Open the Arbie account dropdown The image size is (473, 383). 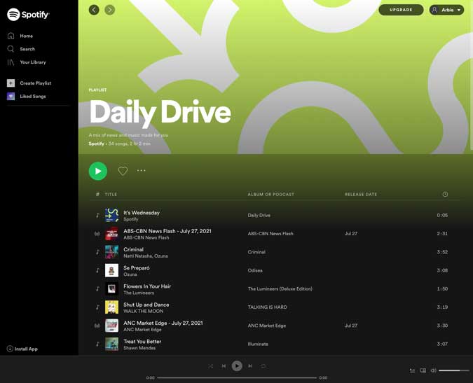coord(446,10)
